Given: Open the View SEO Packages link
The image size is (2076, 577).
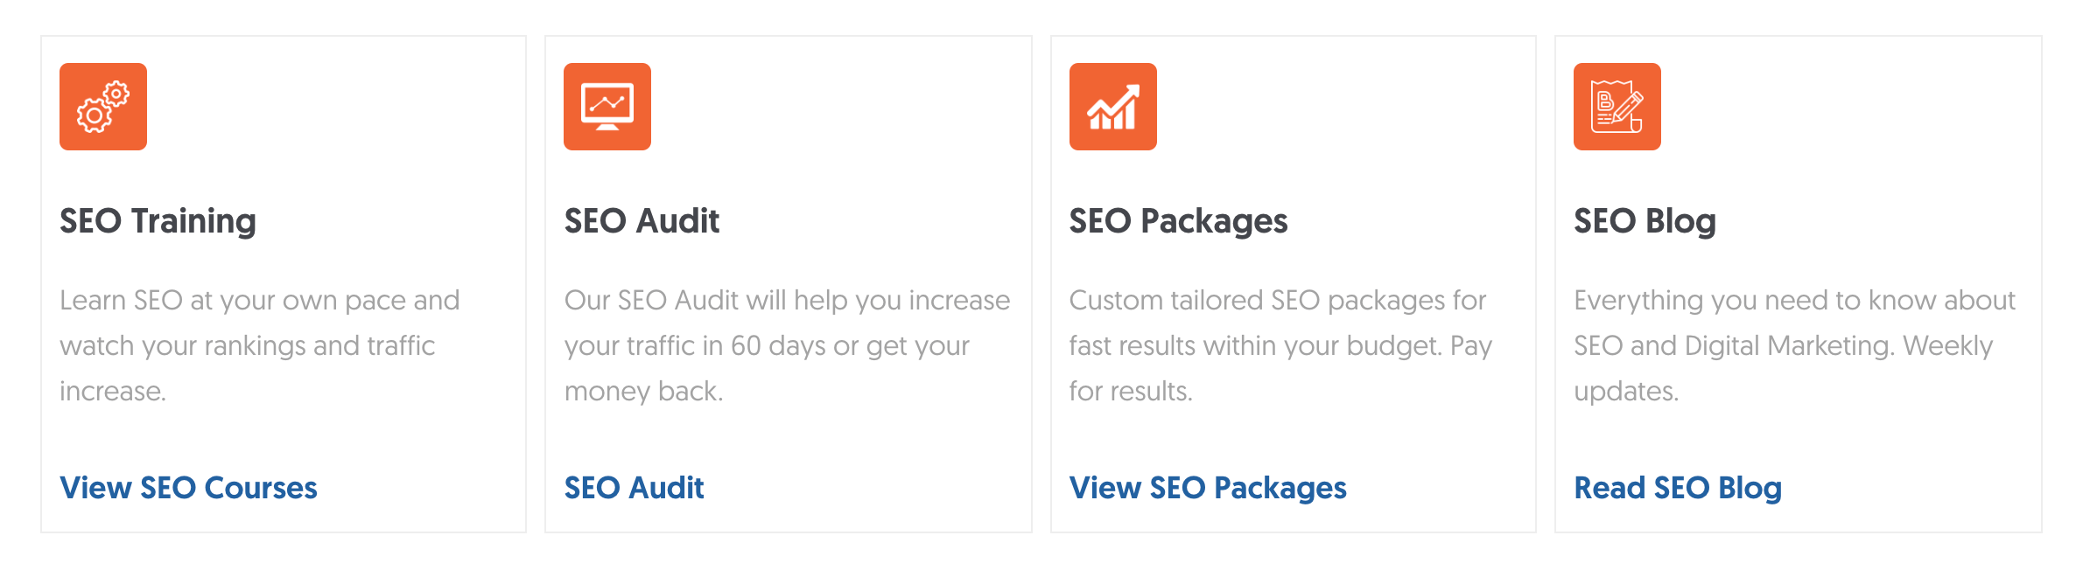Looking at the screenshot, I should coord(1207,488).
